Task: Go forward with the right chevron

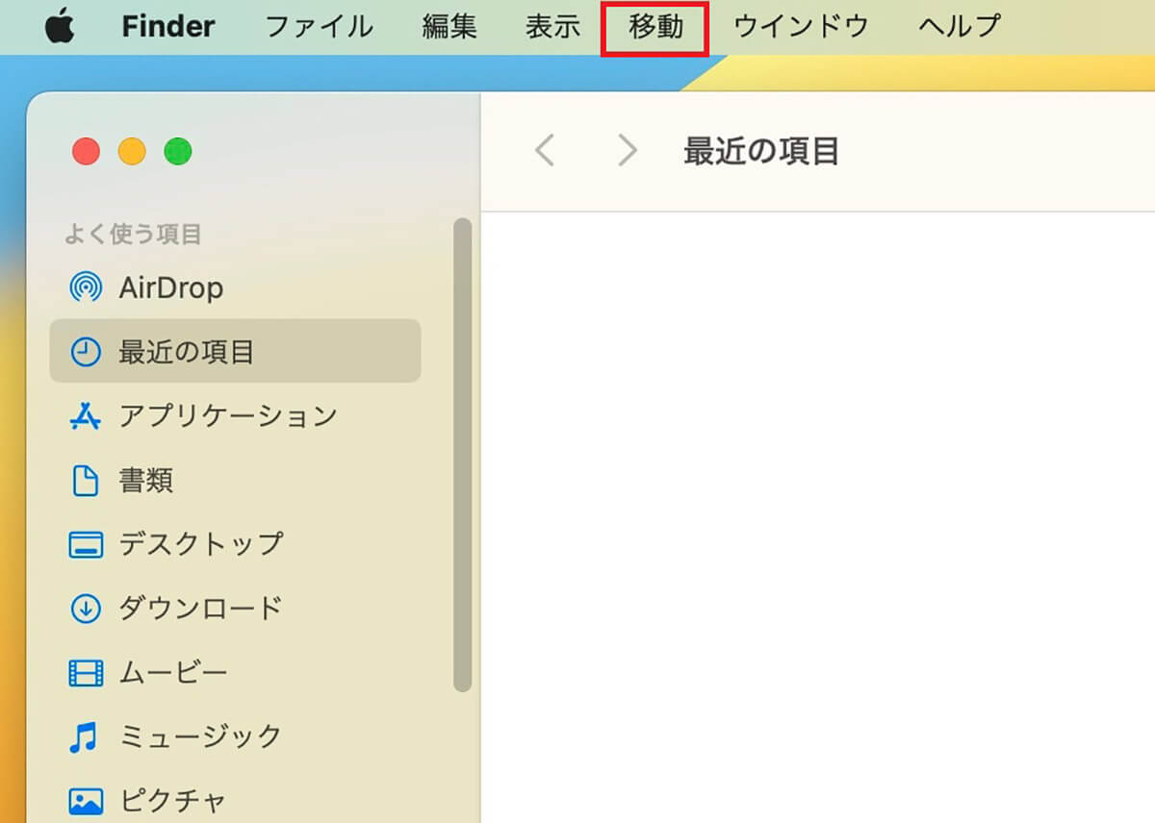Action: click(x=628, y=150)
